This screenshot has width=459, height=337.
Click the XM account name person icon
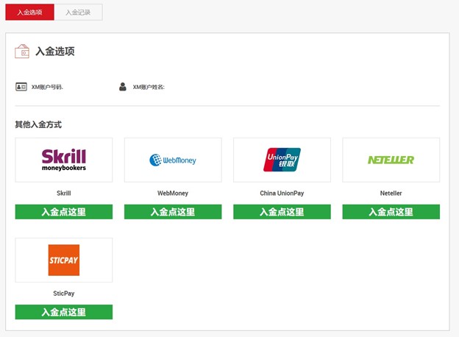123,87
